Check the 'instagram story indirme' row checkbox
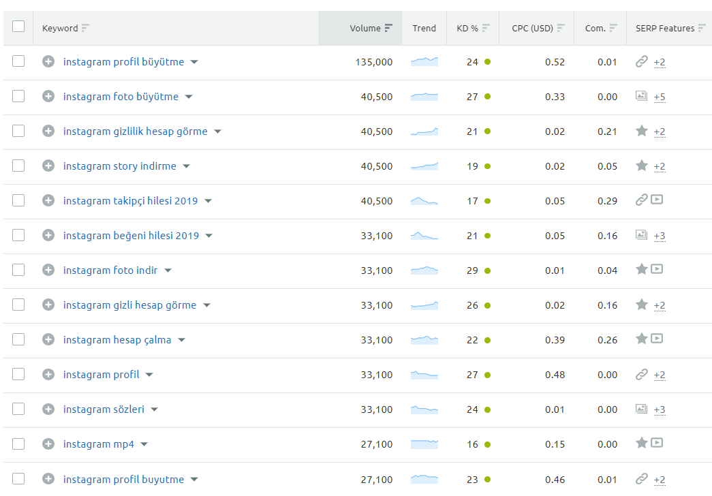Image resolution: width=712 pixels, height=496 pixels. click(x=18, y=166)
